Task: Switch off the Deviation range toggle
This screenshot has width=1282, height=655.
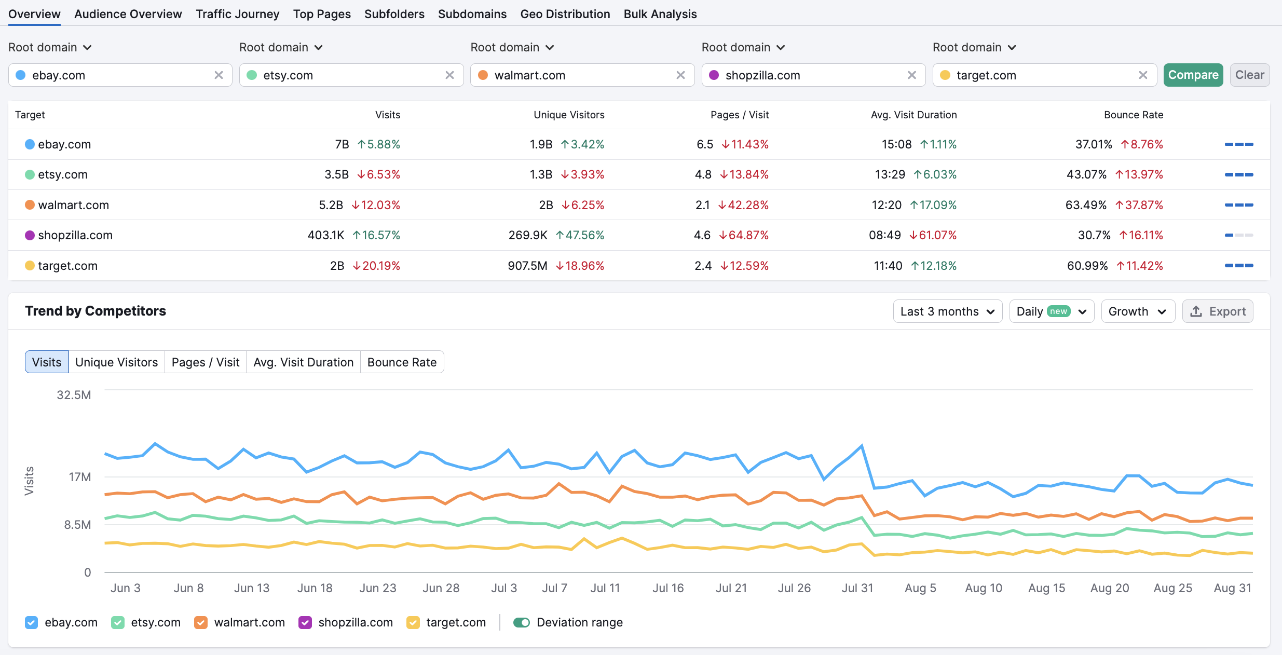Action: tap(522, 622)
